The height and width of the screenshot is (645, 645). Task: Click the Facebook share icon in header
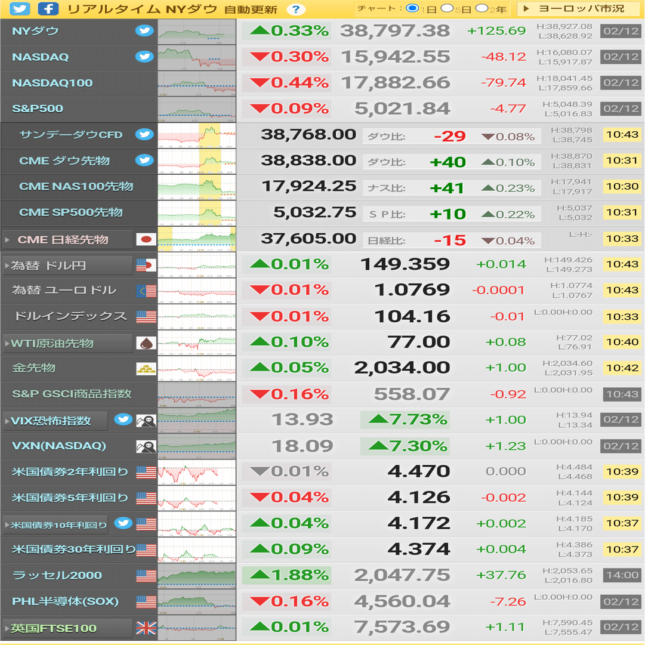point(48,8)
